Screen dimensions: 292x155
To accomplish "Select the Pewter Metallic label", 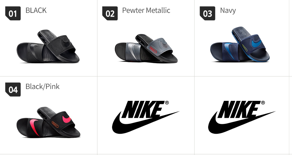I will click(x=146, y=10).
